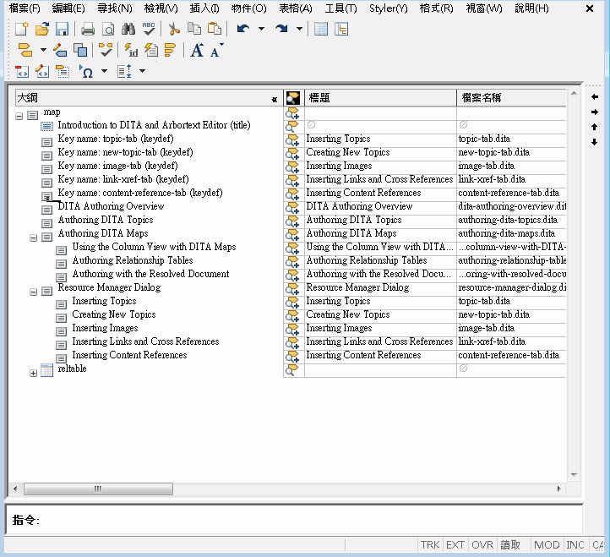
Task: Click the Find binoculars icon
Action: coord(128,29)
